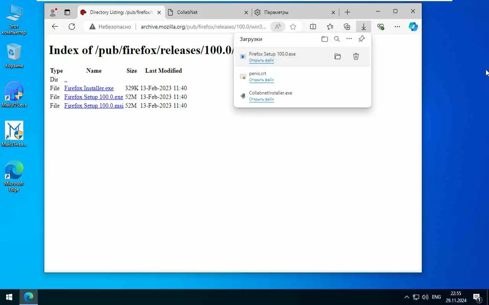
Task: Toggle the Downloads toolbar icon
Action: (364, 27)
